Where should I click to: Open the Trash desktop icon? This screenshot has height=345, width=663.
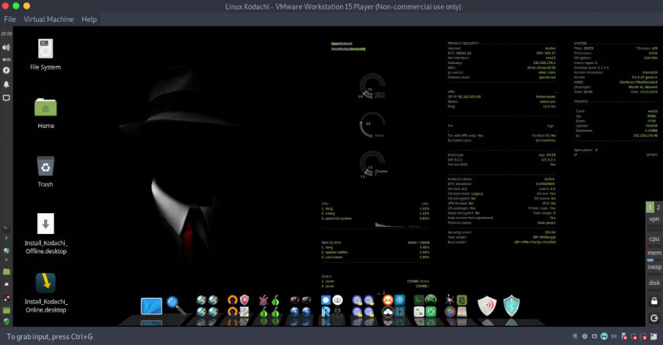45,167
